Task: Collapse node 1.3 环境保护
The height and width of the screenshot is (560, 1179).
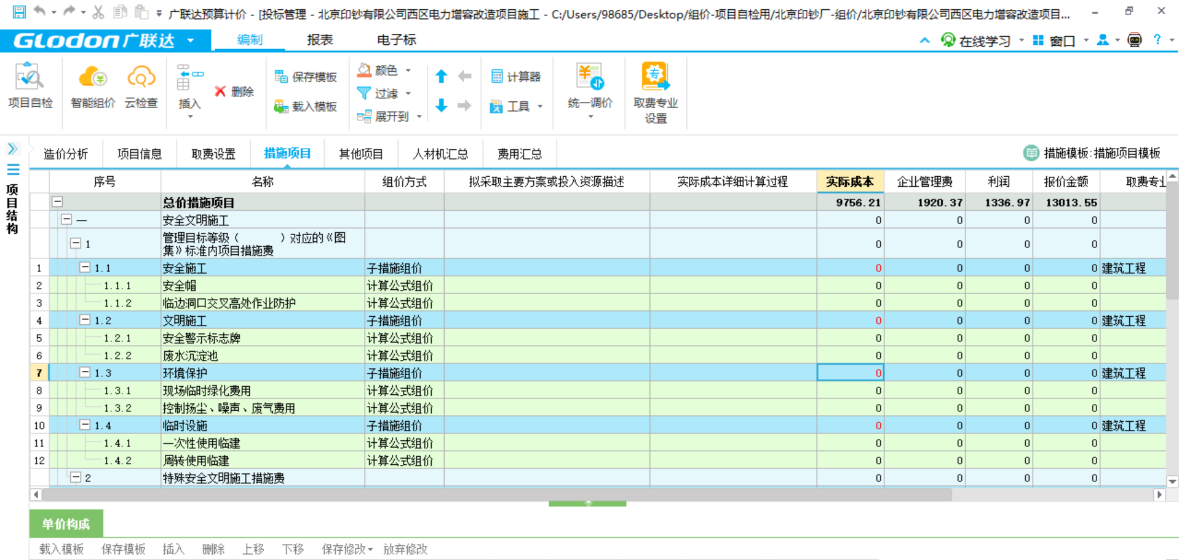Action: (85, 373)
